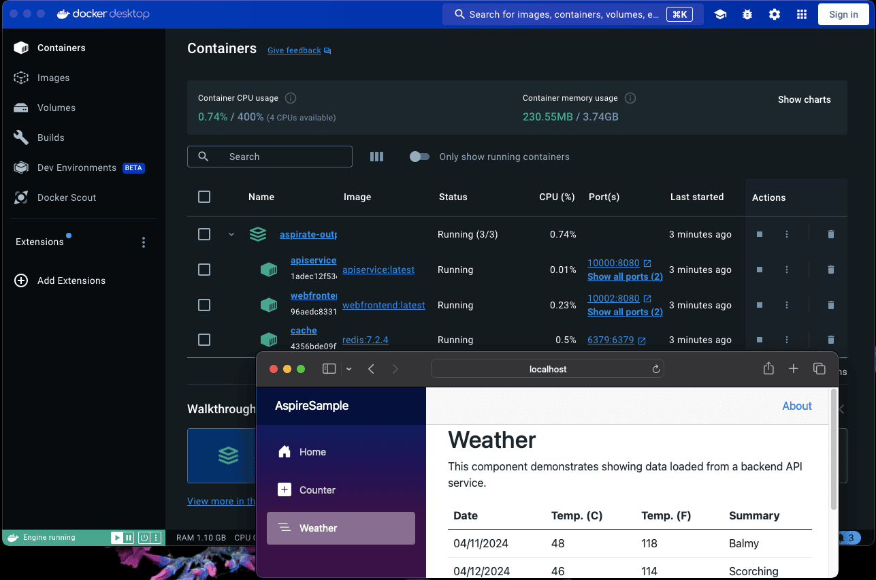This screenshot has height=580, width=876.
Task: Click the 'Running (3/3)' status text
Action: (x=468, y=234)
